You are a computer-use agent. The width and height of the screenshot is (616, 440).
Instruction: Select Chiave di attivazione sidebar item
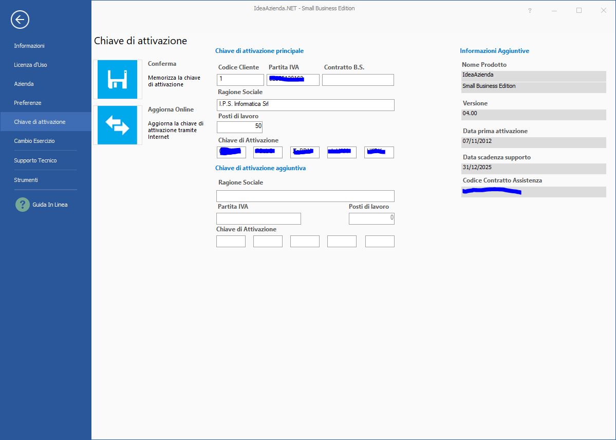46,121
